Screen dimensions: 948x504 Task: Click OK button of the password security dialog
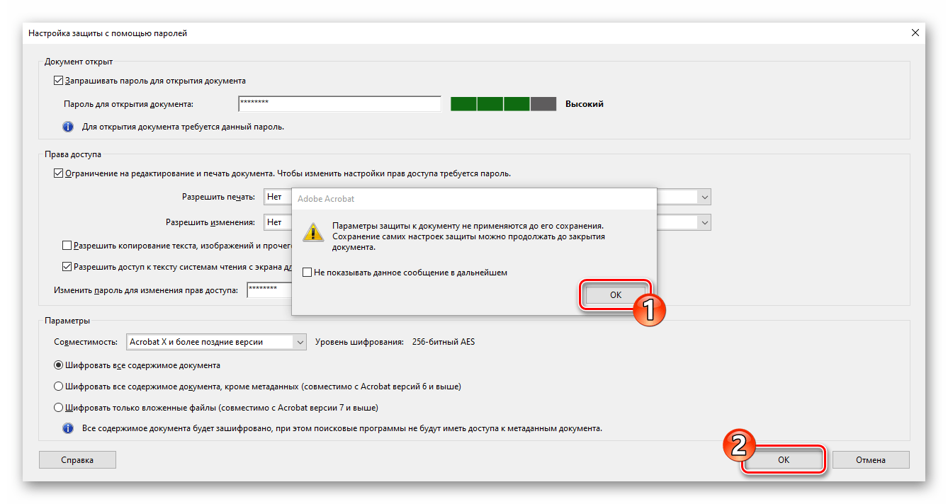click(783, 459)
